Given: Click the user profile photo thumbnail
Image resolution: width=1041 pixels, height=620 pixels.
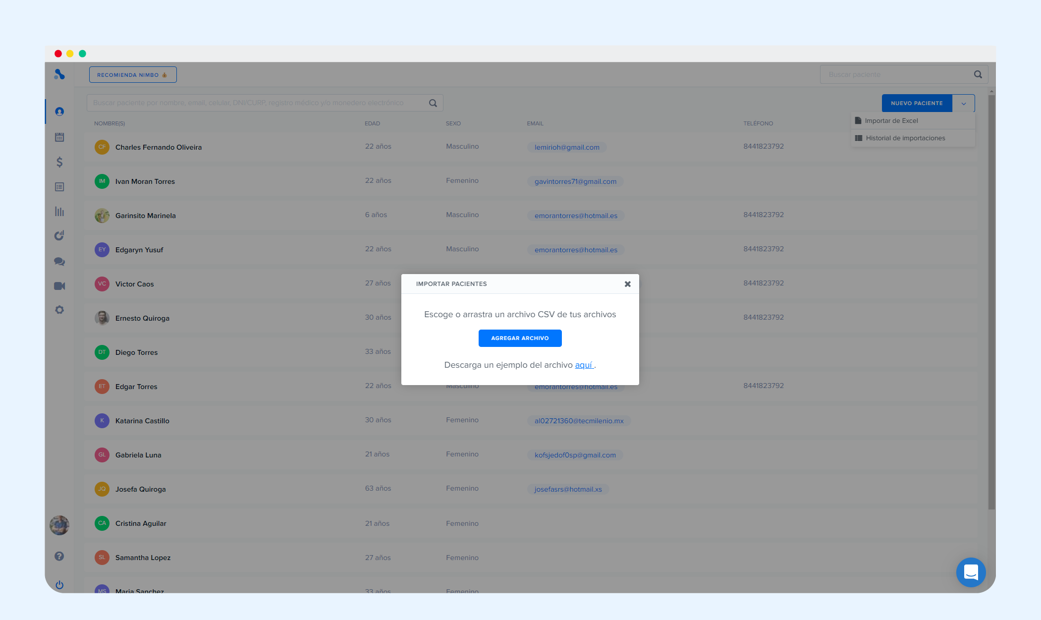Looking at the screenshot, I should [59, 525].
